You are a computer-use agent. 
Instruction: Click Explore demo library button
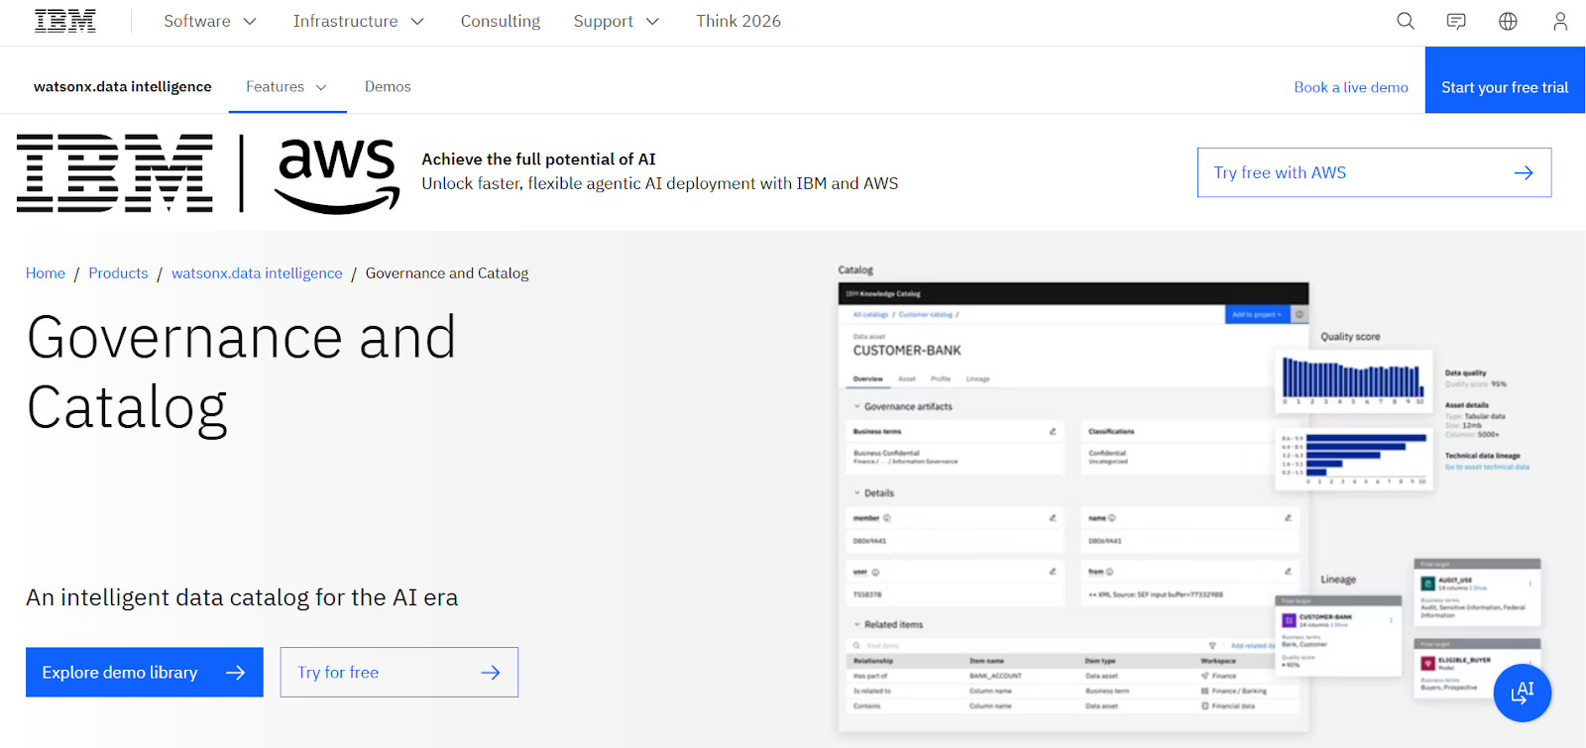[145, 673]
